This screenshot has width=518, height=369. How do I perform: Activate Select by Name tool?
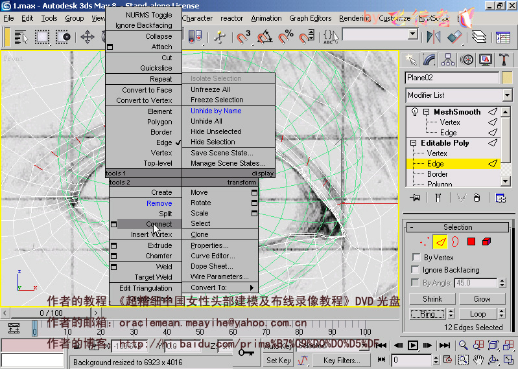point(21,37)
